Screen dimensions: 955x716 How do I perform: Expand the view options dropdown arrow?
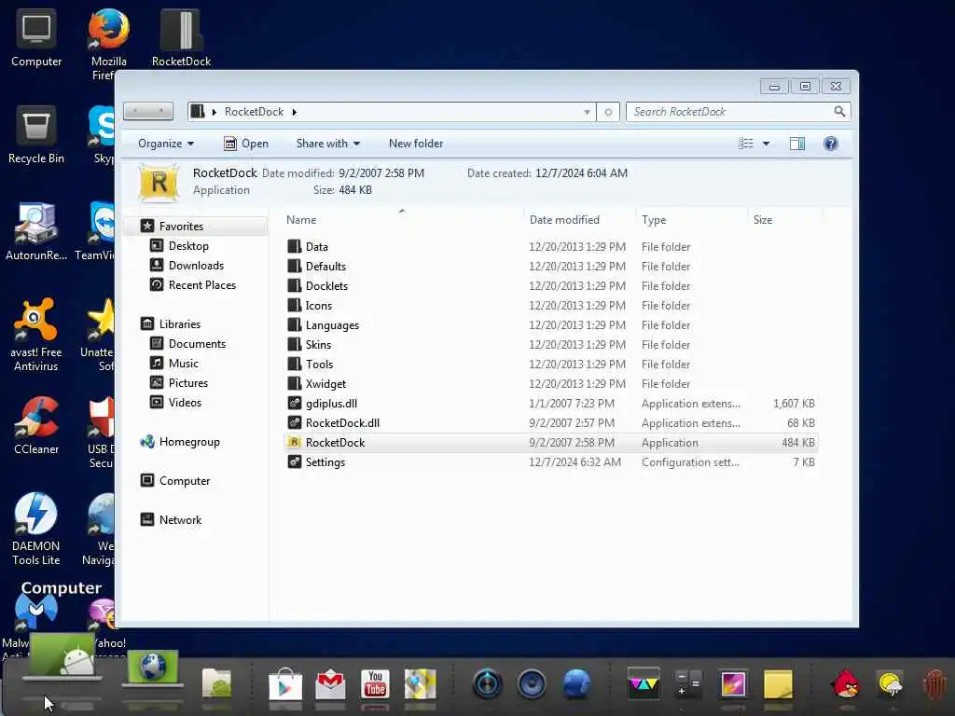(x=766, y=144)
